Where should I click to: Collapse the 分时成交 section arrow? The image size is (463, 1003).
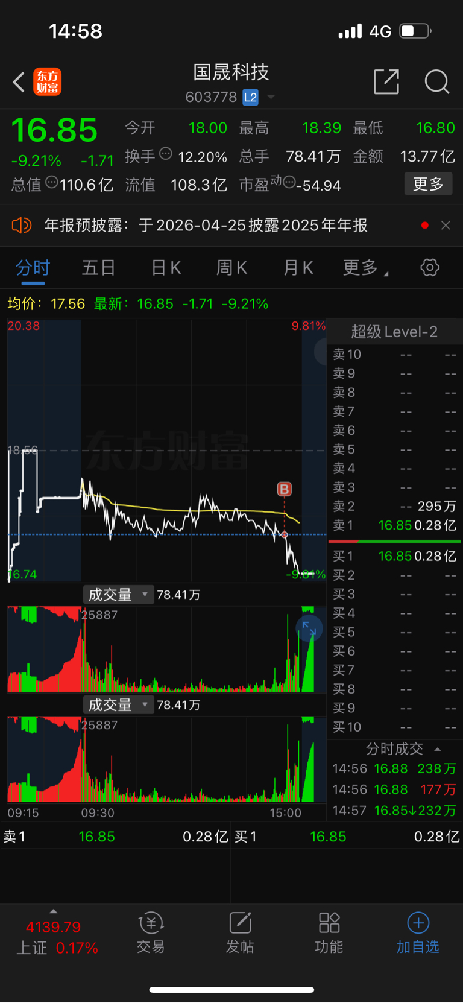pyautogui.click(x=438, y=749)
